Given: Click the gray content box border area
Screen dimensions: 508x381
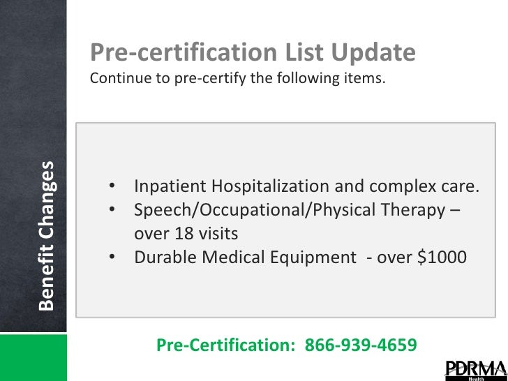Looking at the screenshot, I should click(285, 220).
